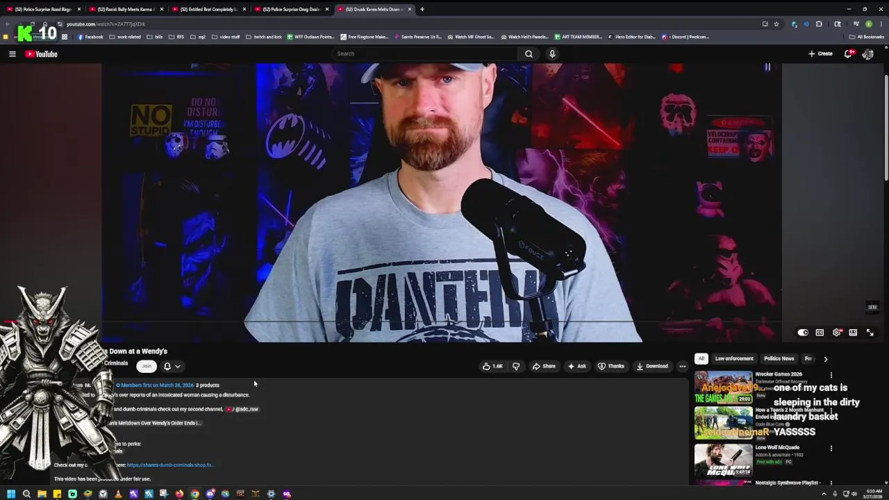Viewport: 889px width, 500px height.
Task: Open the twitch and kick bookmarks folder
Action: tap(264, 37)
